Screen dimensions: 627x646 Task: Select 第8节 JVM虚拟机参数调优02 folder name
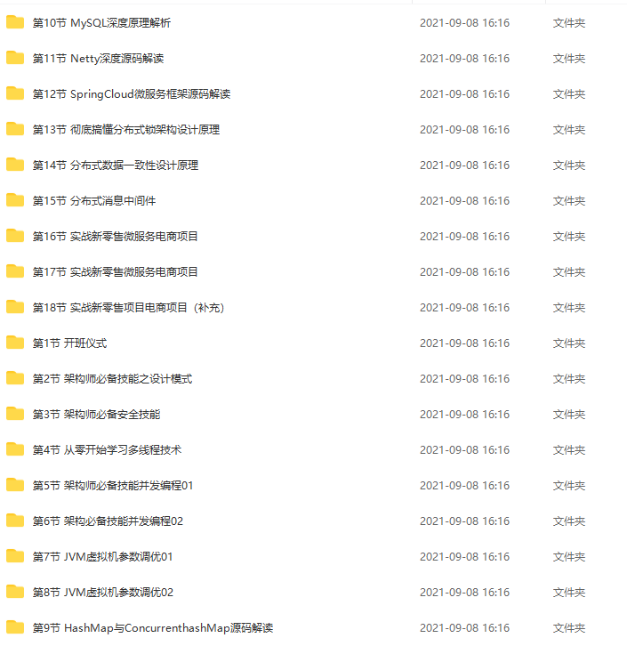point(103,593)
